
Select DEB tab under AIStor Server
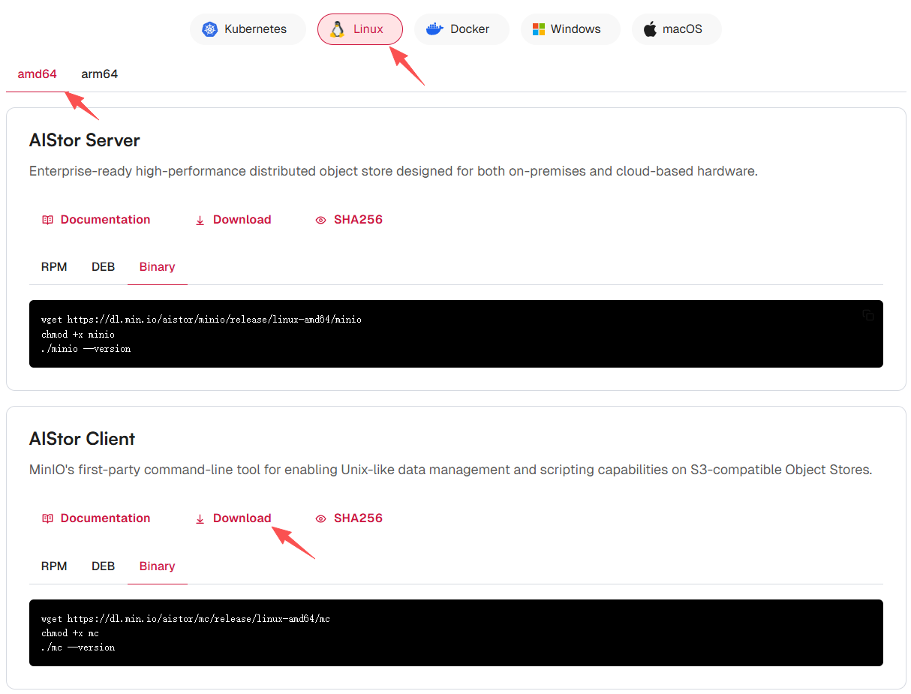[103, 267]
